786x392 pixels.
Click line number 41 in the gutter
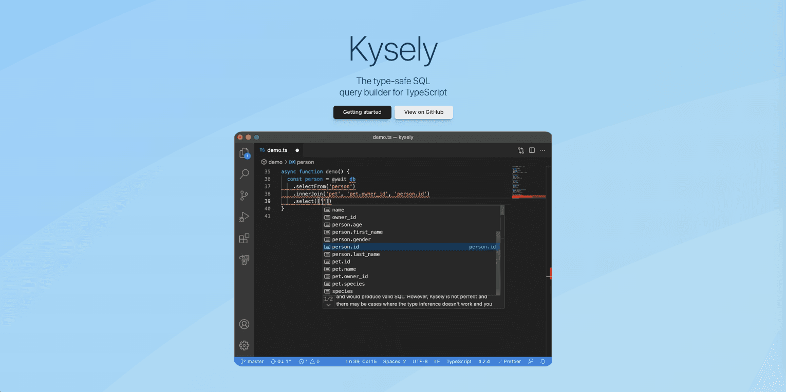coord(267,216)
